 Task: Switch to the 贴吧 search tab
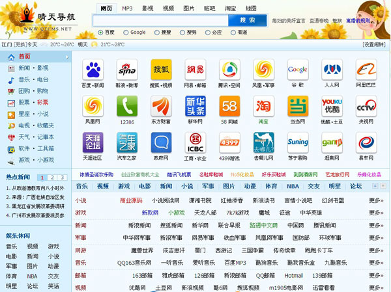pyautogui.click(x=209, y=8)
